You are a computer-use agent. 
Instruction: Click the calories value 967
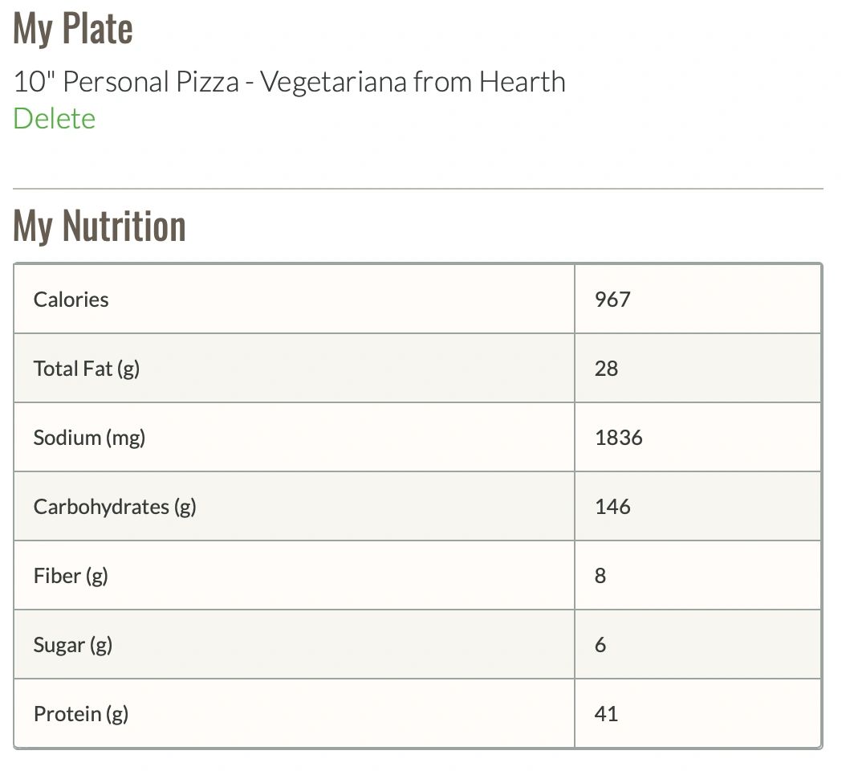[612, 300]
